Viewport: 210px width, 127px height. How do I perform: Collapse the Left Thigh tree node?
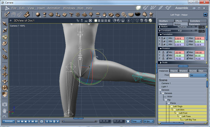[171, 106]
